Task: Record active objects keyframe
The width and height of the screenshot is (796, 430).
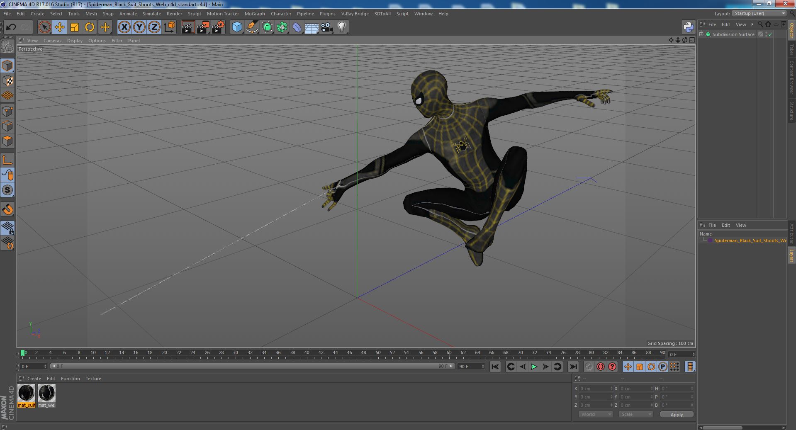Action: tap(589, 367)
